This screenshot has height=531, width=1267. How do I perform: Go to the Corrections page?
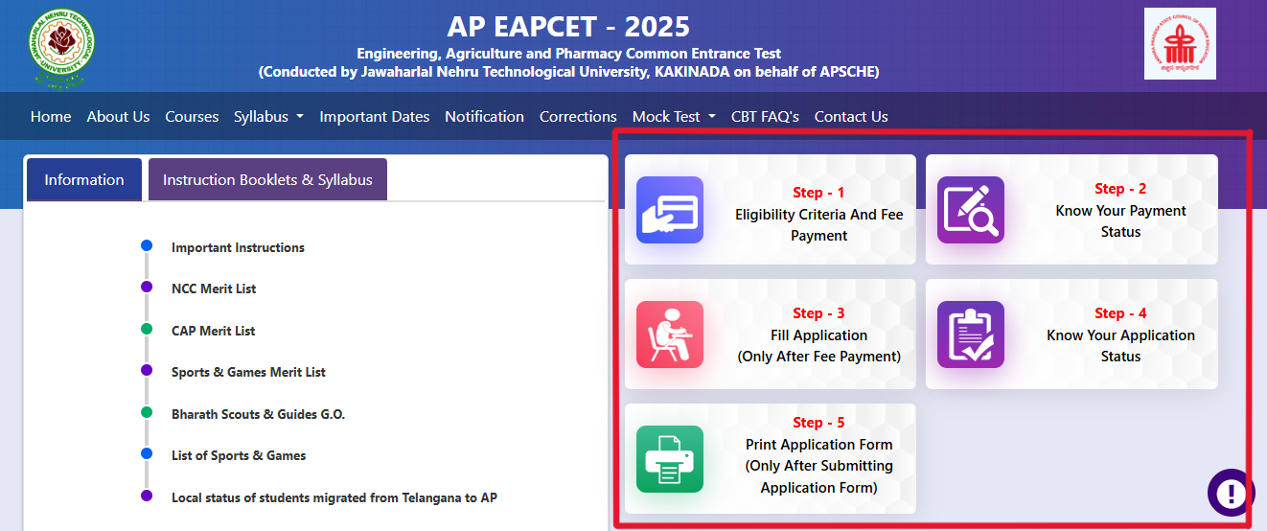click(578, 117)
